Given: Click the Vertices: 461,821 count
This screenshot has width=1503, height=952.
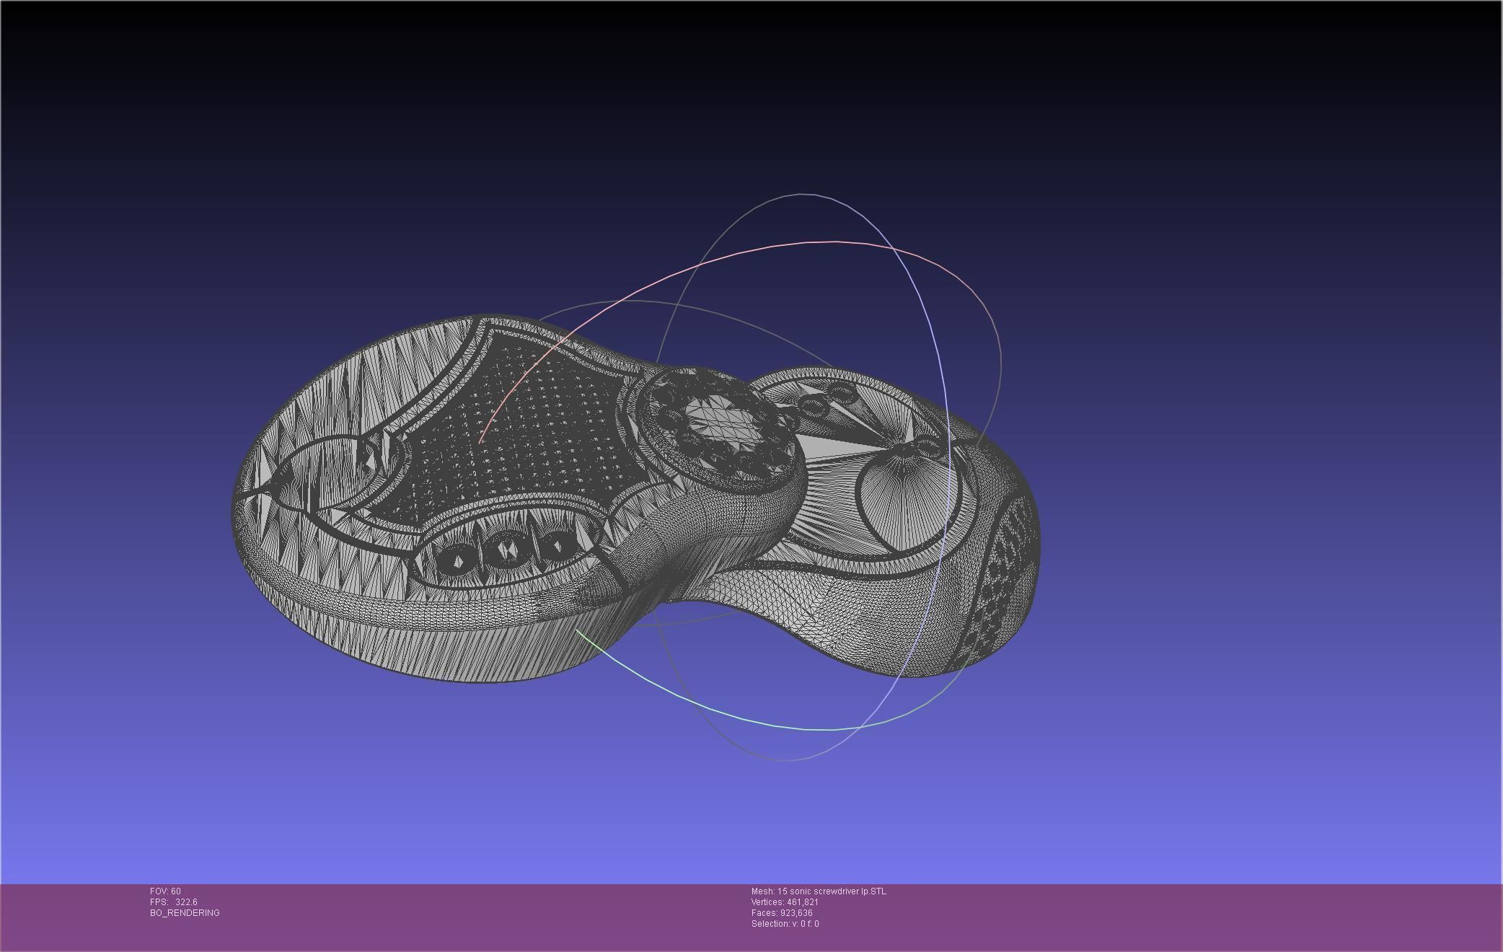Looking at the screenshot, I should click(784, 902).
